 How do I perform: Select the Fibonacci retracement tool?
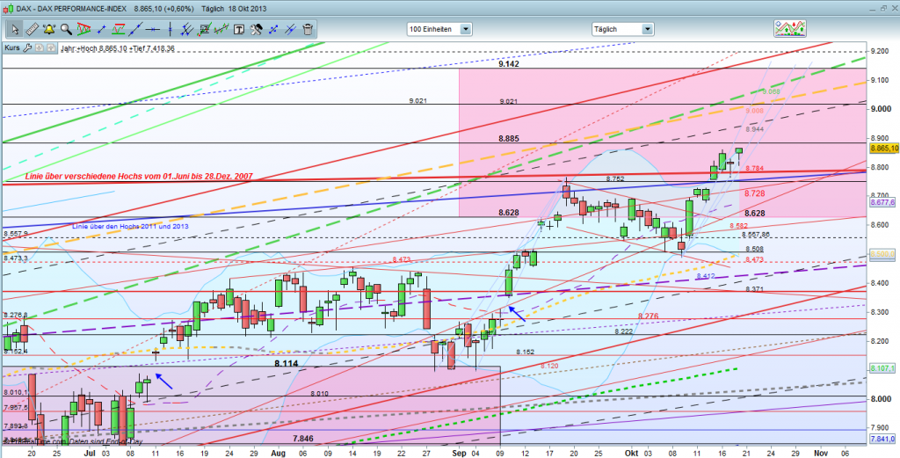click(x=204, y=28)
